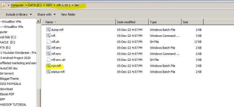Image resolution: width=234 pixels, height=107 pixels.
Task: Click the dump-nifi batch file icon
Action: tap(48, 30)
